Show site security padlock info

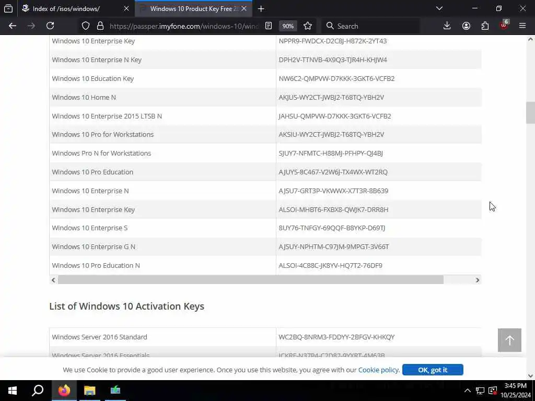[100, 26]
